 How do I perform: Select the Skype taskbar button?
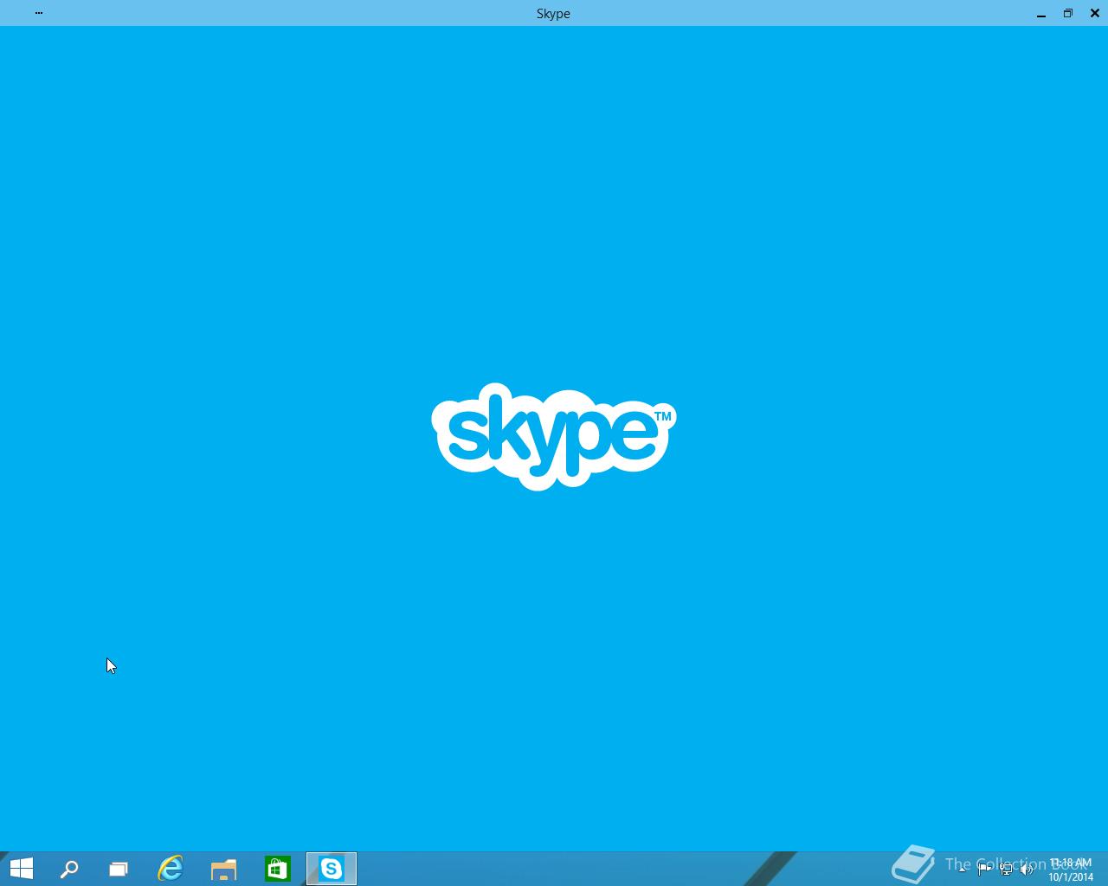(x=332, y=869)
